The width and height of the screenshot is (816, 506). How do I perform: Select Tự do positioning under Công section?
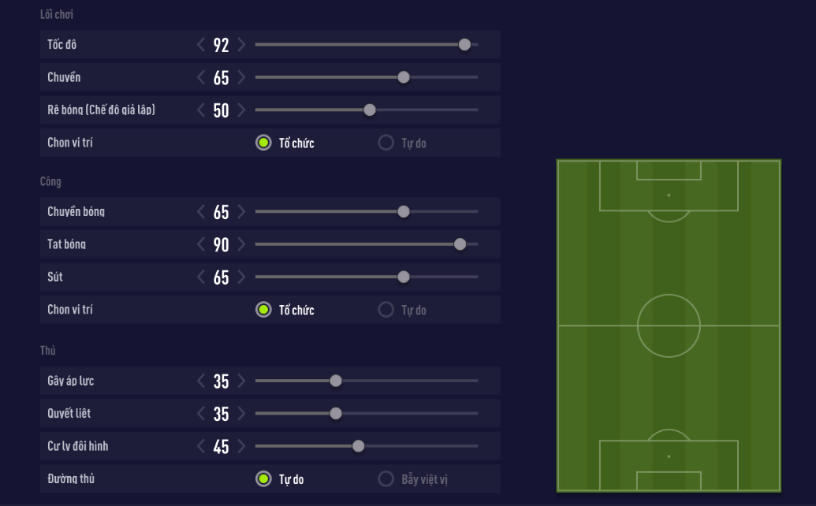point(386,310)
